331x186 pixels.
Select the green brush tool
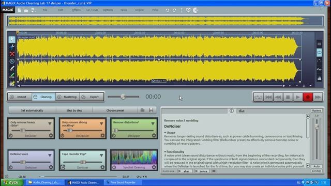[x=12, y=76]
